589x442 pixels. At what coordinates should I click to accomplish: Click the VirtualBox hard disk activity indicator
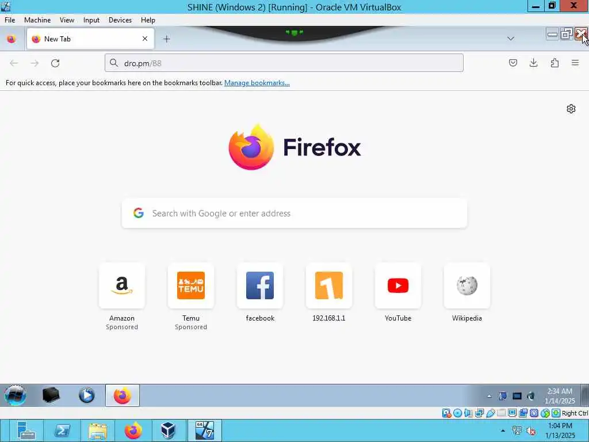pyautogui.click(x=446, y=413)
